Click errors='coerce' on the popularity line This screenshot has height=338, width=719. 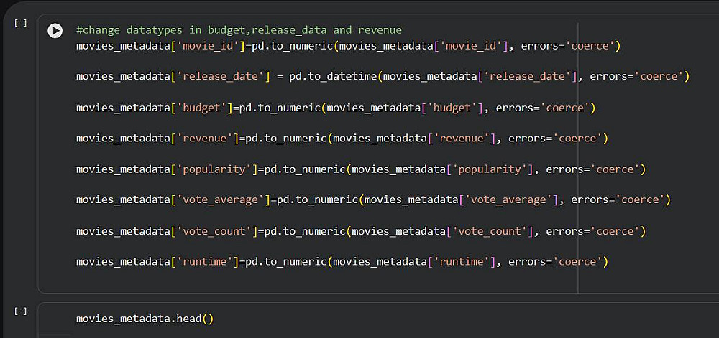click(x=595, y=169)
